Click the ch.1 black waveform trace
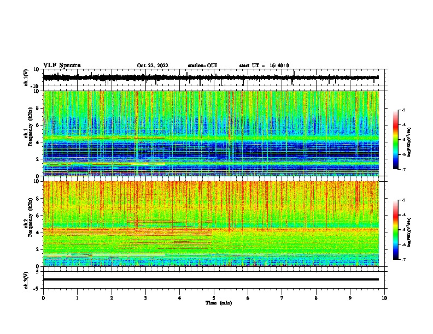Screen dimensions: 433x334 (210, 77)
